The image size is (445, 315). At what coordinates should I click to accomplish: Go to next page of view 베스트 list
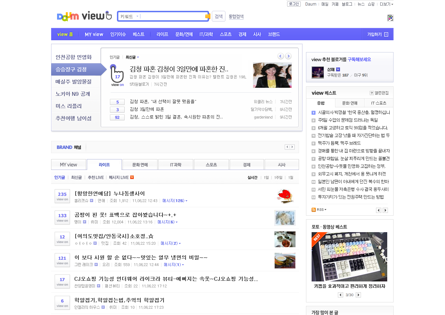pyautogui.click(x=385, y=210)
